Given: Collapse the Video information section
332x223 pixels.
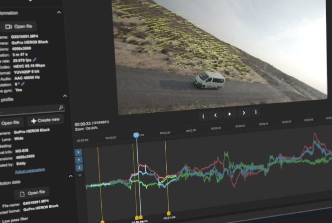Looking at the screenshot, I should click(59, 13).
